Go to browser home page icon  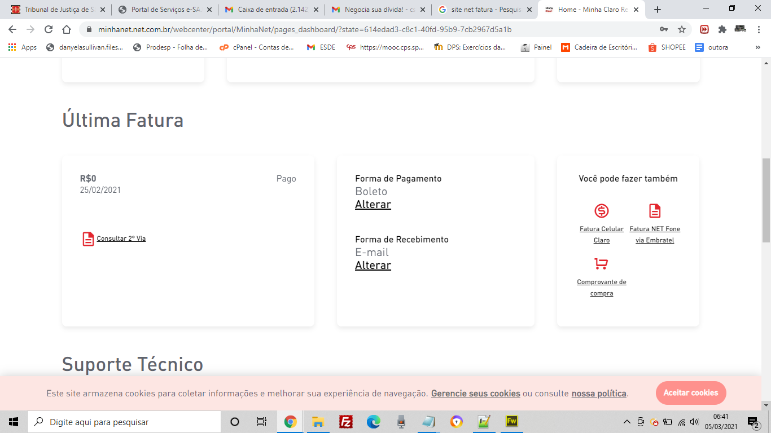click(x=67, y=29)
